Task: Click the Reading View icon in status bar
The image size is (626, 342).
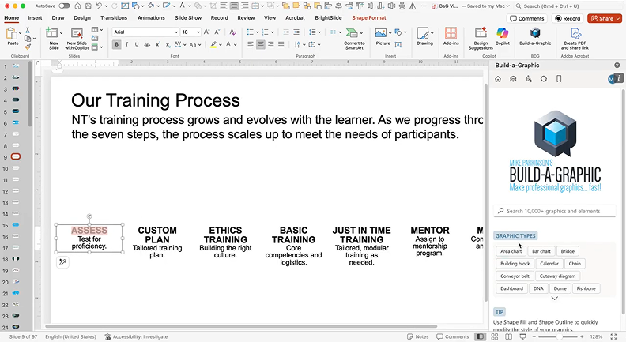Action: point(509,336)
